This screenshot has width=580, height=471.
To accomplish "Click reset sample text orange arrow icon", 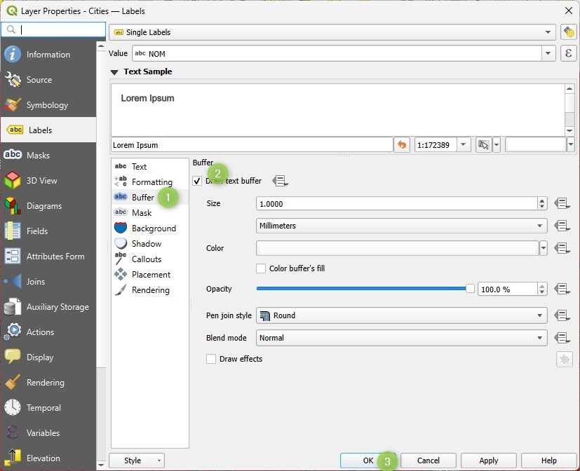I will 402,145.
